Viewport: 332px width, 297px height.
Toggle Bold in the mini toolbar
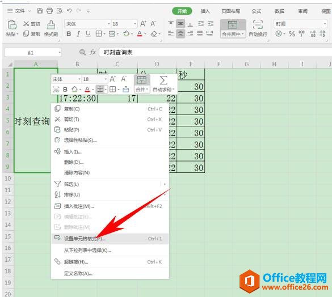(x=65, y=90)
